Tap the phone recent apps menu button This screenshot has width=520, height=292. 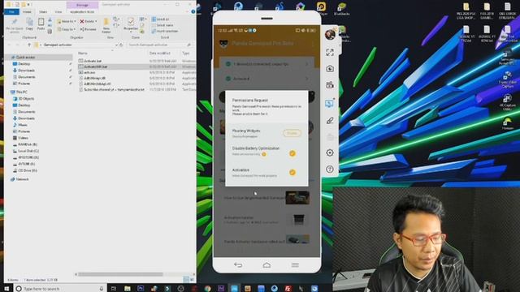tap(295, 265)
